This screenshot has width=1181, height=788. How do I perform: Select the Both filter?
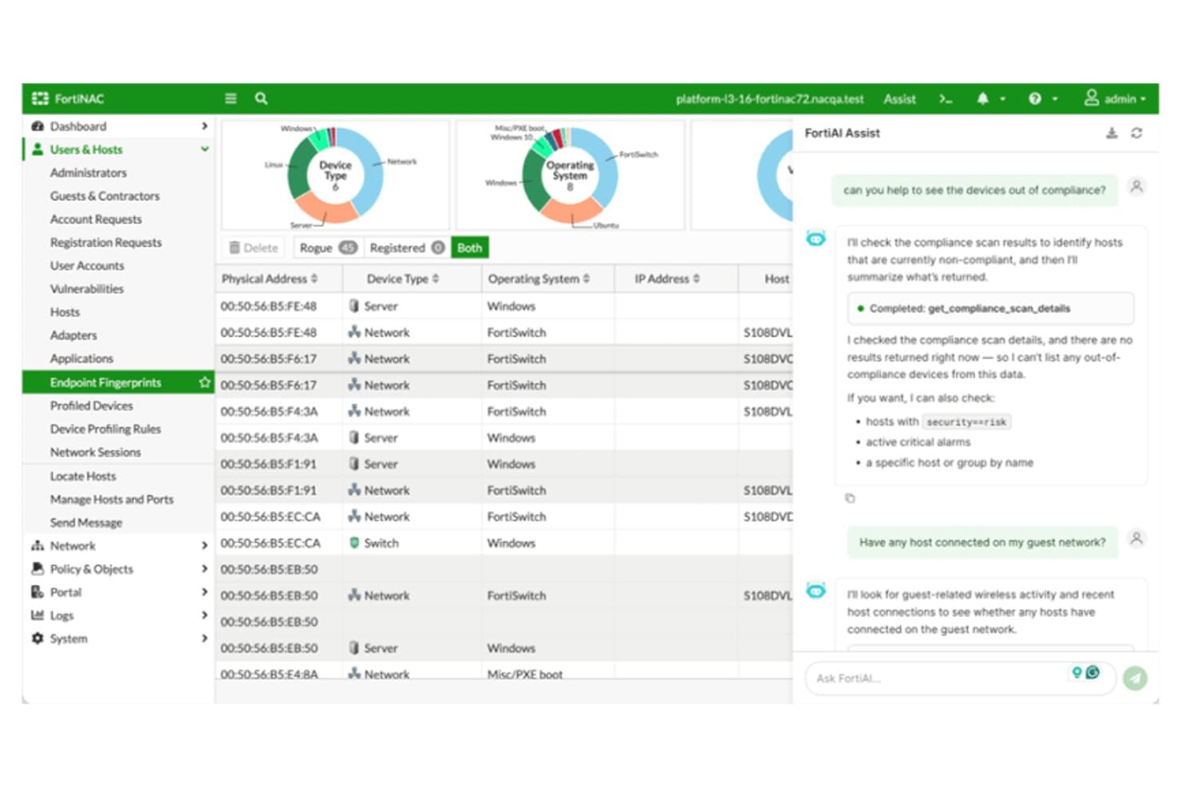pyautogui.click(x=469, y=247)
